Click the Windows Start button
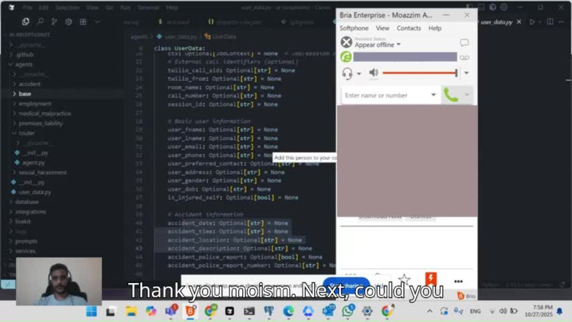Screen dimensions: 572x322 coord(92,311)
